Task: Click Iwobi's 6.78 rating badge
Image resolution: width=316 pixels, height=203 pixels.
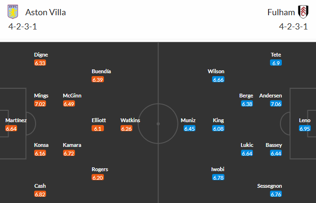Action: tap(218, 177)
